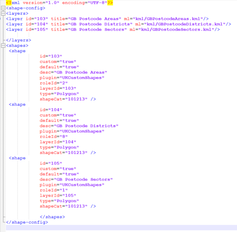The width and height of the screenshot is (237, 232).
Task: Click the desc="GB Postcode Areas" attribute
Action: [x=74, y=72]
